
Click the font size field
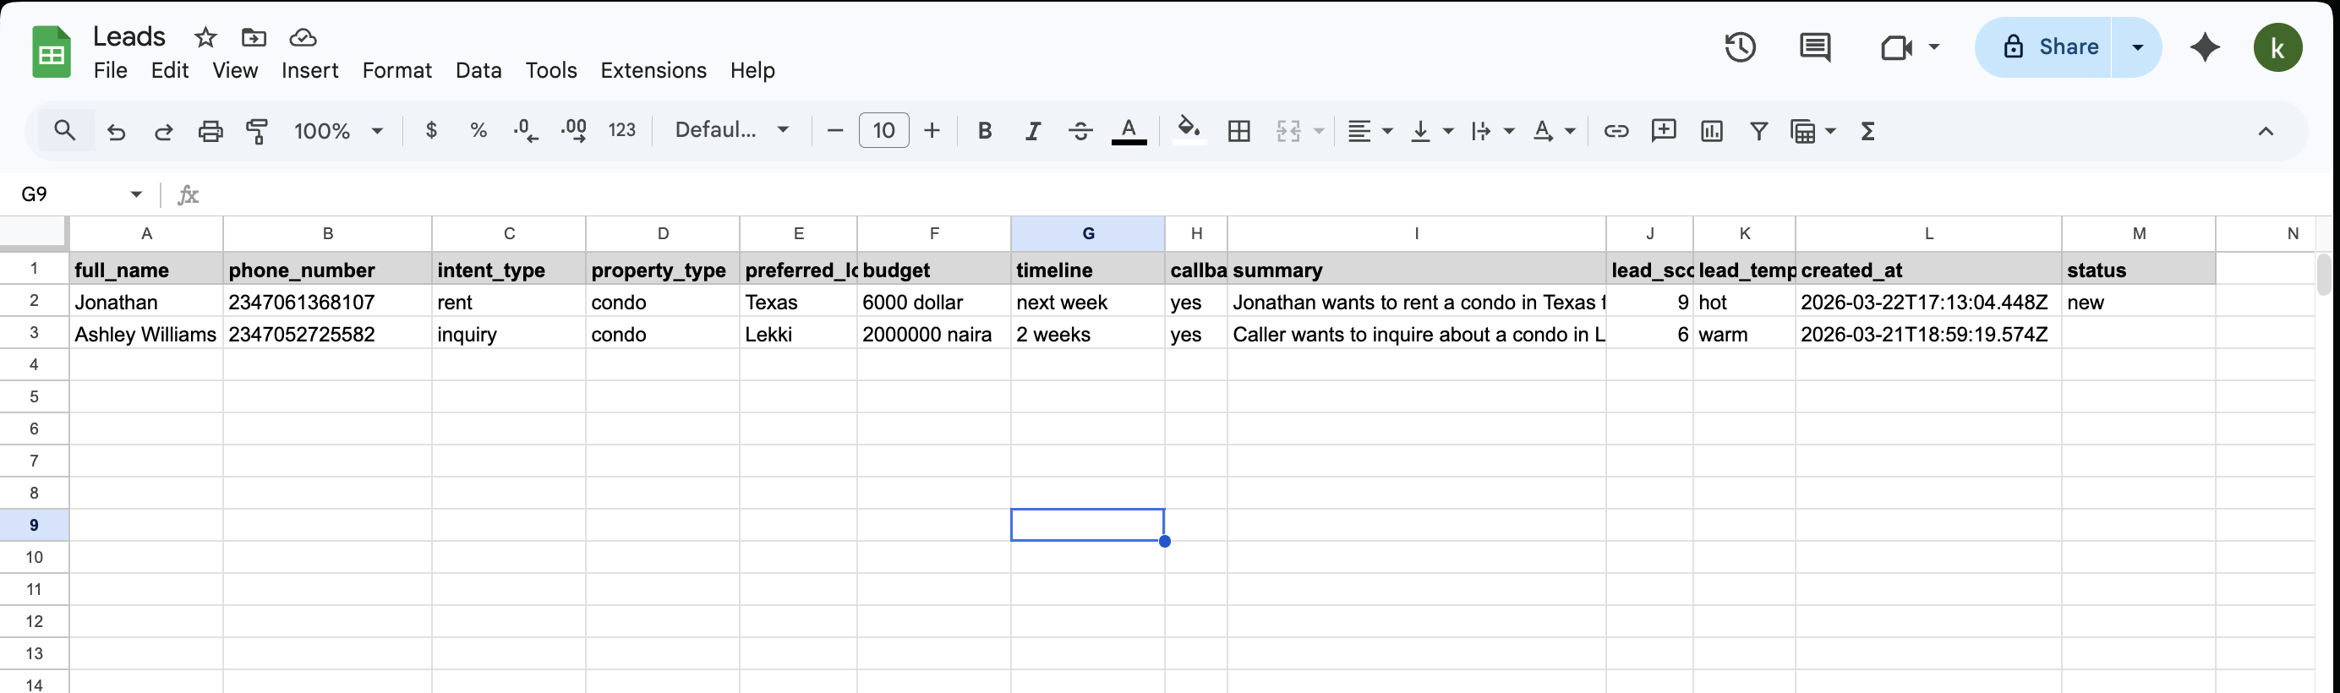[883, 131]
